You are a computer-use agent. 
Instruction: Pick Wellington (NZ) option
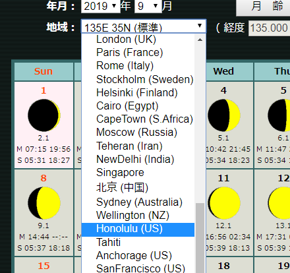pyautogui.click(x=138, y=215)
